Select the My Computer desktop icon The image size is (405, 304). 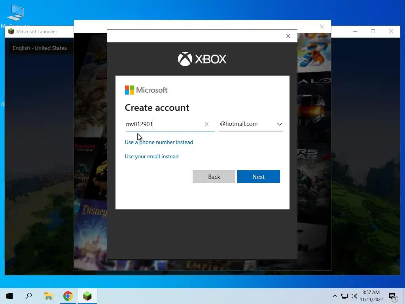tap(15, 16)
